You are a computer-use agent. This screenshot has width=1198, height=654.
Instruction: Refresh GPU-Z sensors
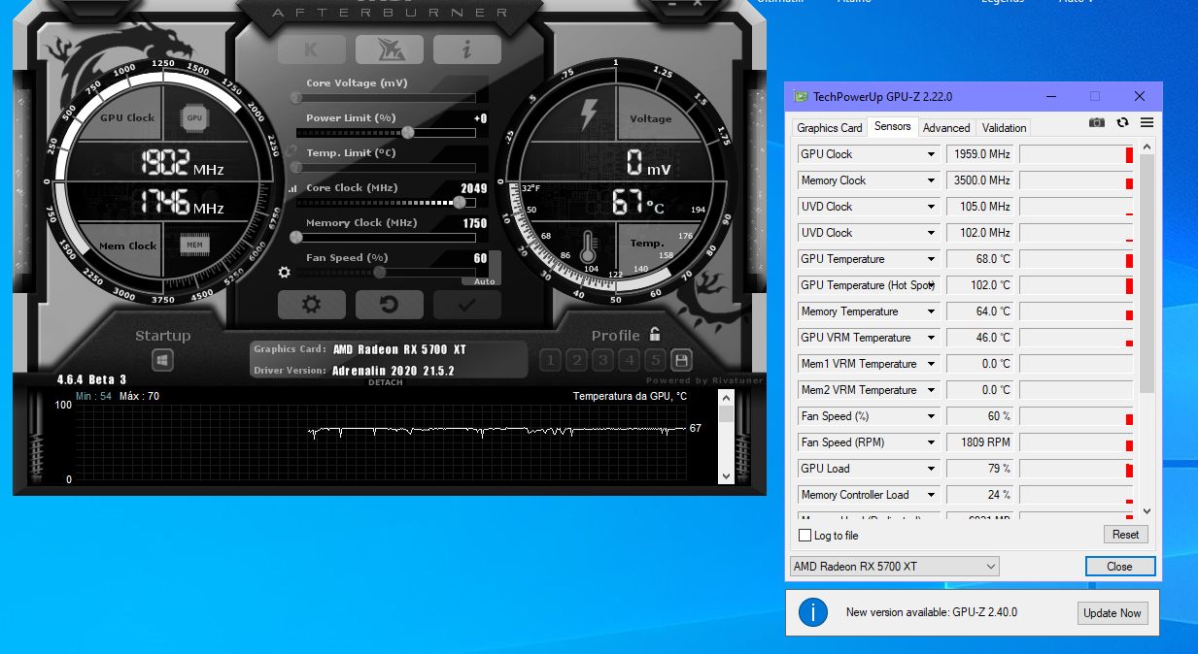coord(1122,122)
